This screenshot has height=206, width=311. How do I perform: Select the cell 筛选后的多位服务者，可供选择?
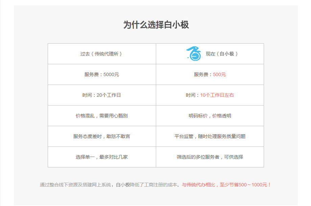click(x=210, y=157)
